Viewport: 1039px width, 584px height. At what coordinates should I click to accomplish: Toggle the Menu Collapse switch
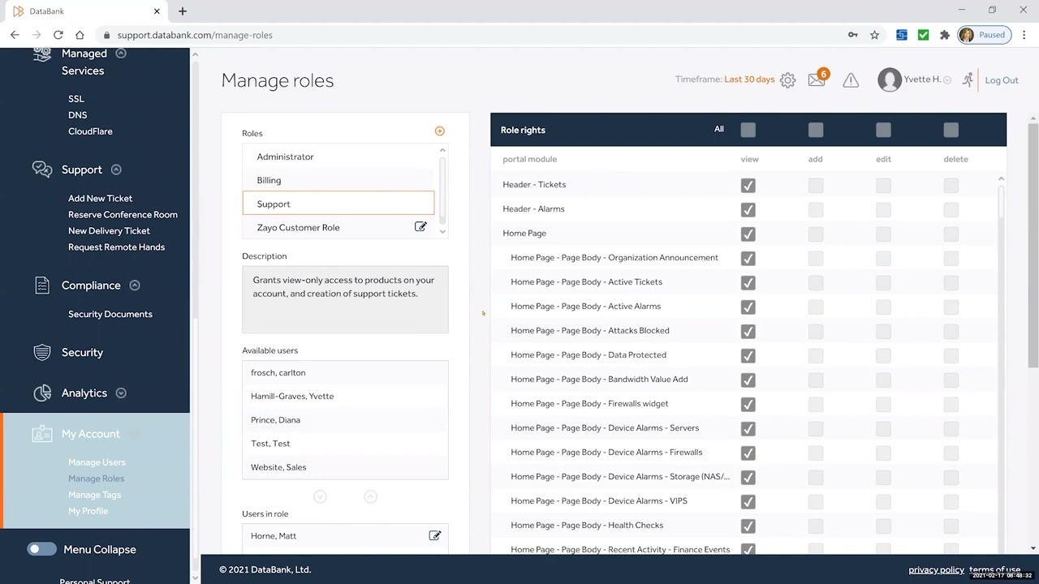[x=41, y=549]
